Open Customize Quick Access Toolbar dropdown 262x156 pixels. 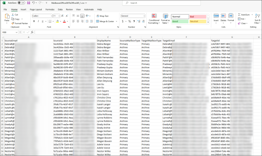46,3
